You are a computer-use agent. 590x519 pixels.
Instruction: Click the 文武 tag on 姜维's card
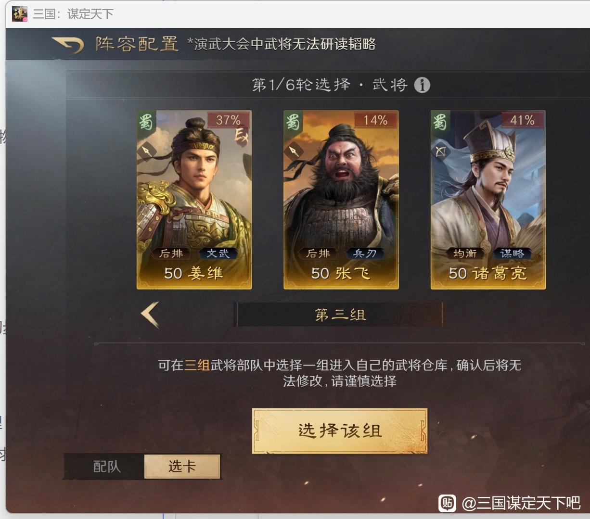(x=218, y=253)
